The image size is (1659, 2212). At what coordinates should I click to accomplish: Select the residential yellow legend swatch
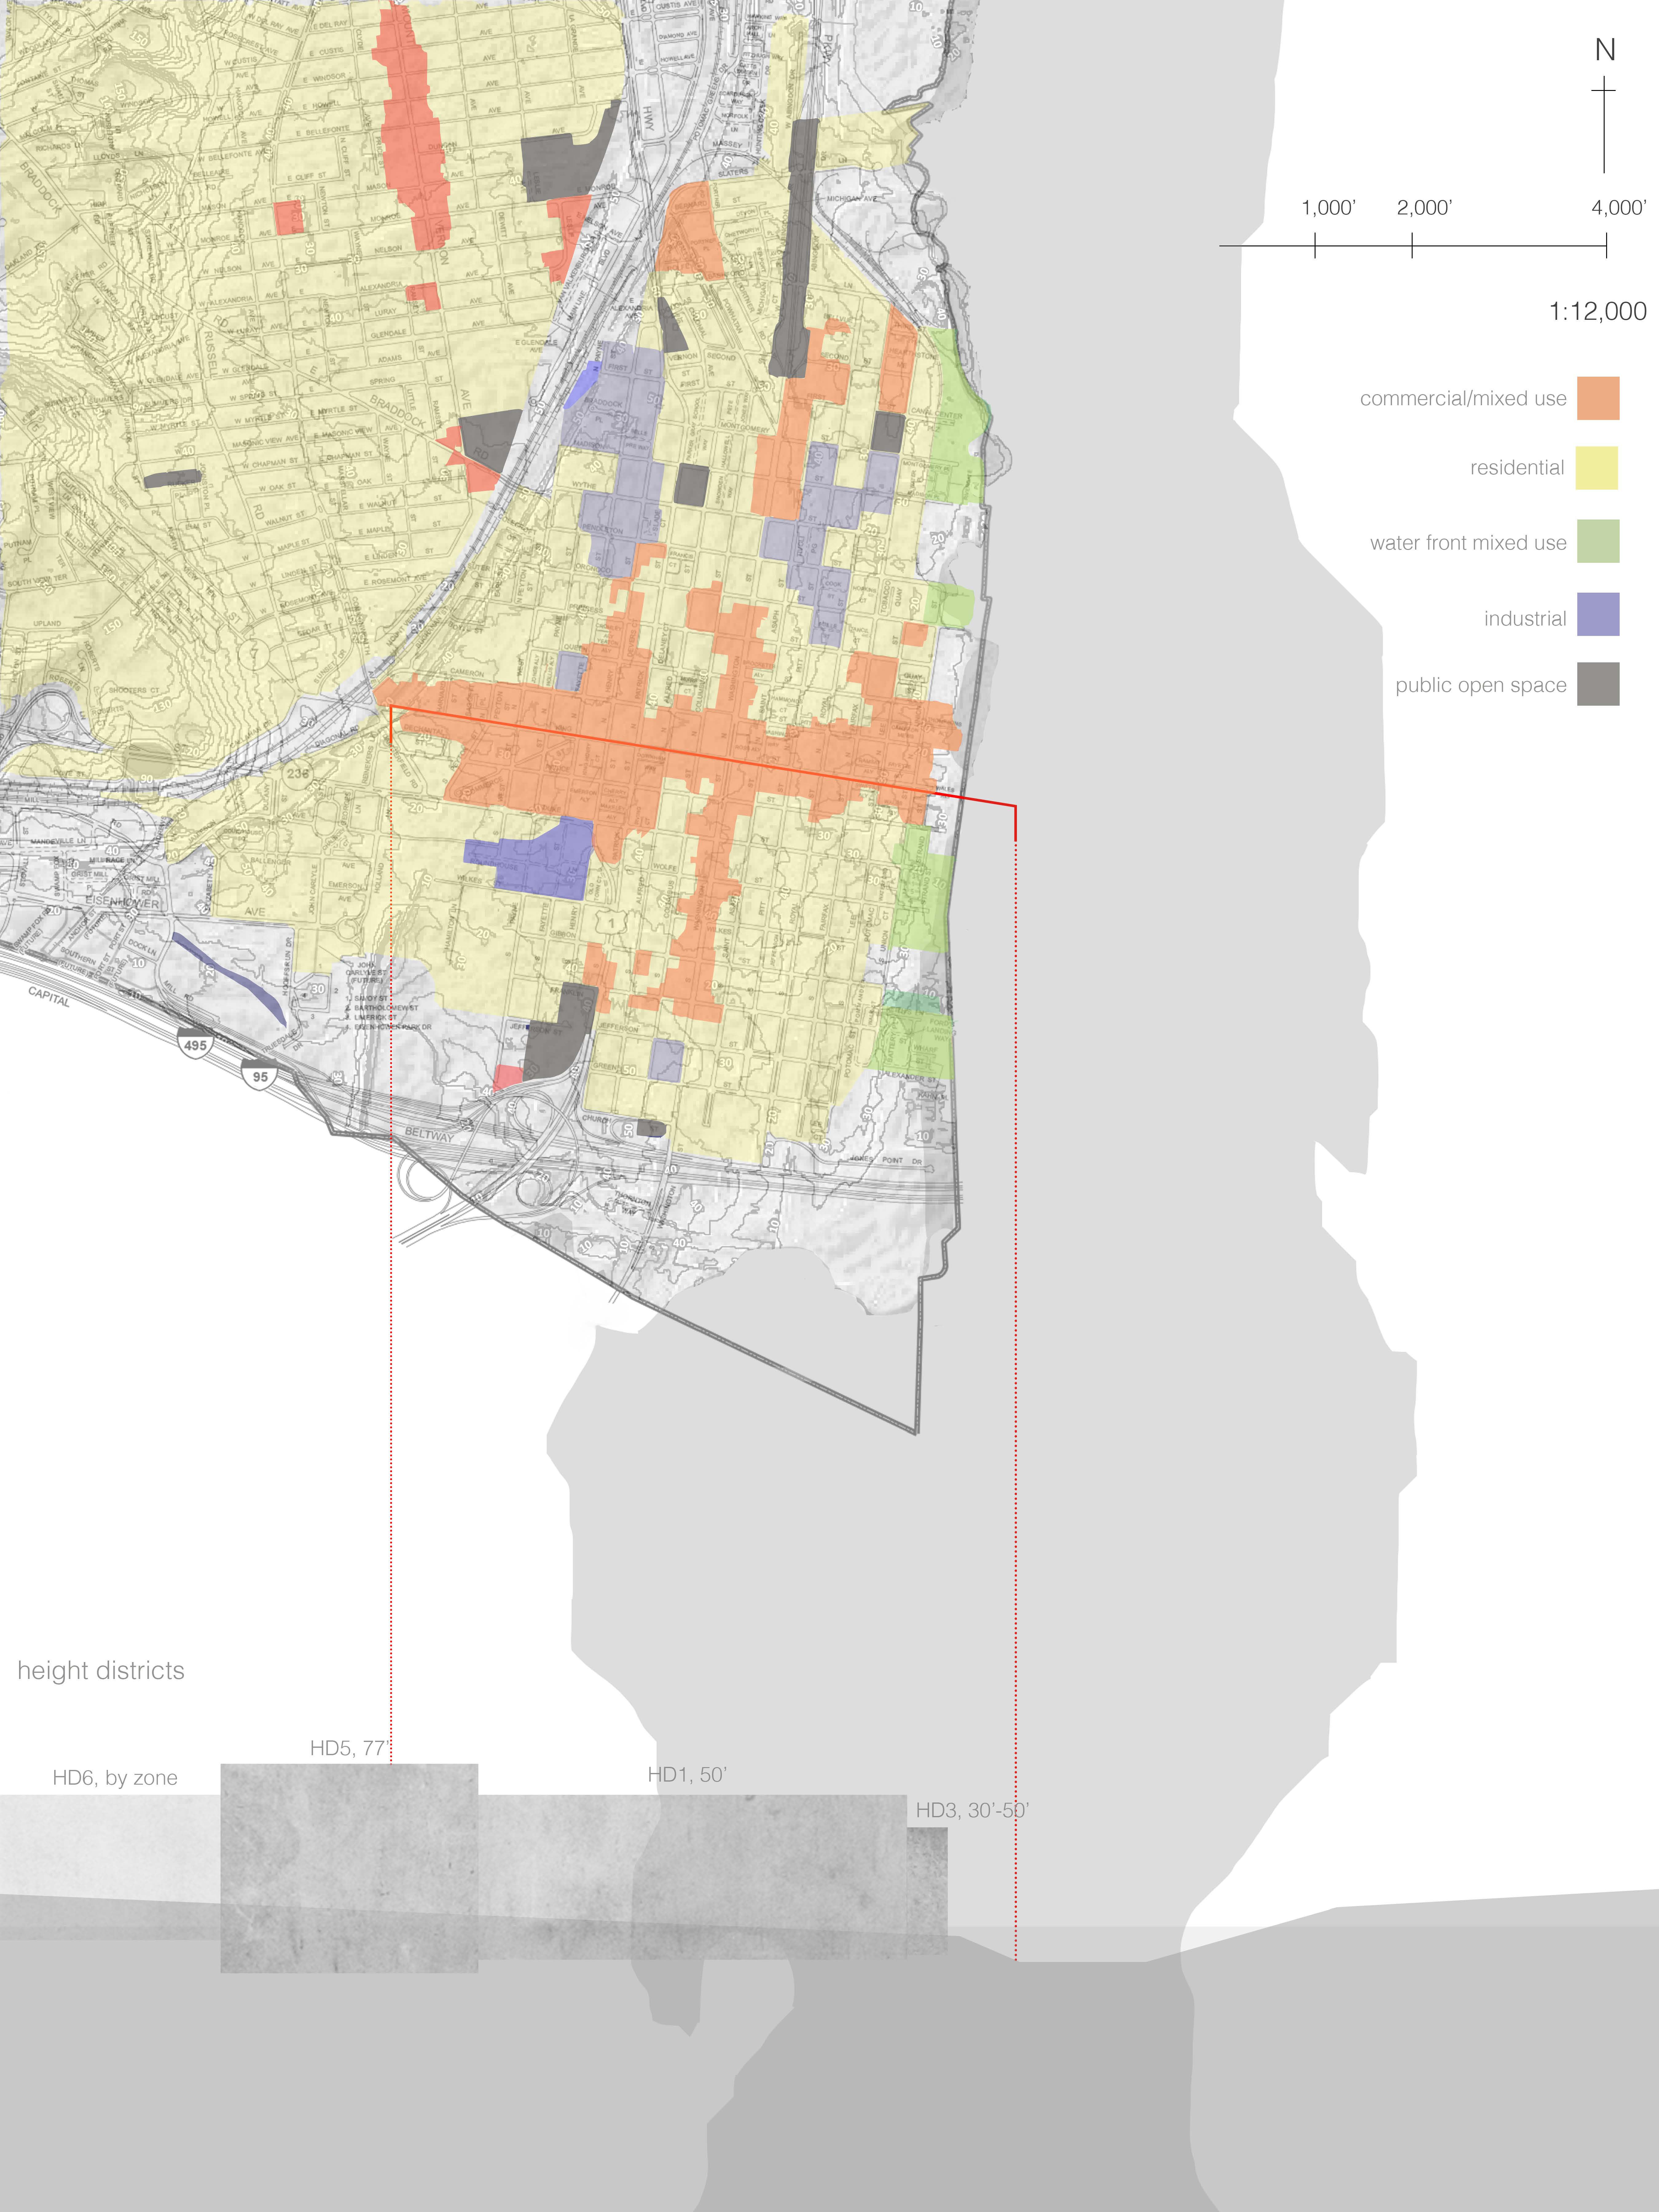(x=1597, y=468)
